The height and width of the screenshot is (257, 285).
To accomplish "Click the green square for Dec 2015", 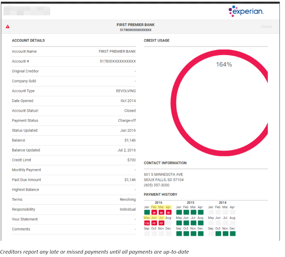I will point(201,234).
